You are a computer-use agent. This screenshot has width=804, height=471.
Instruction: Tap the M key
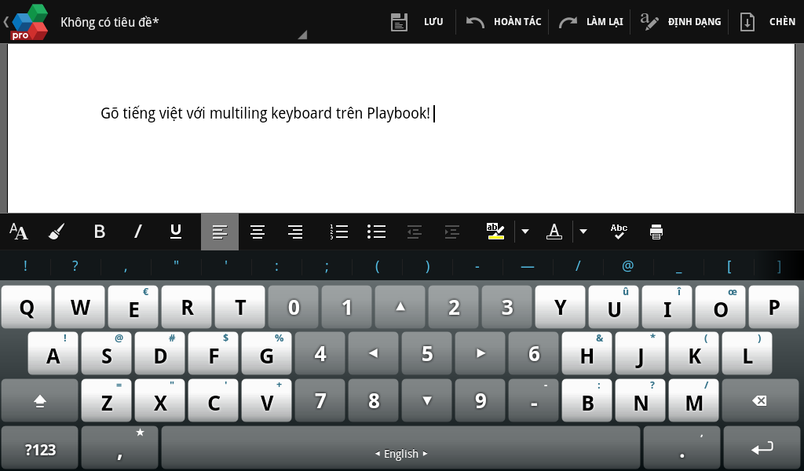[694, 400]
